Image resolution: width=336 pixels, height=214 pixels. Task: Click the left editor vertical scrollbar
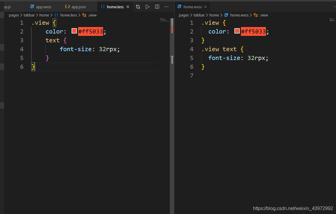[172, 116]
